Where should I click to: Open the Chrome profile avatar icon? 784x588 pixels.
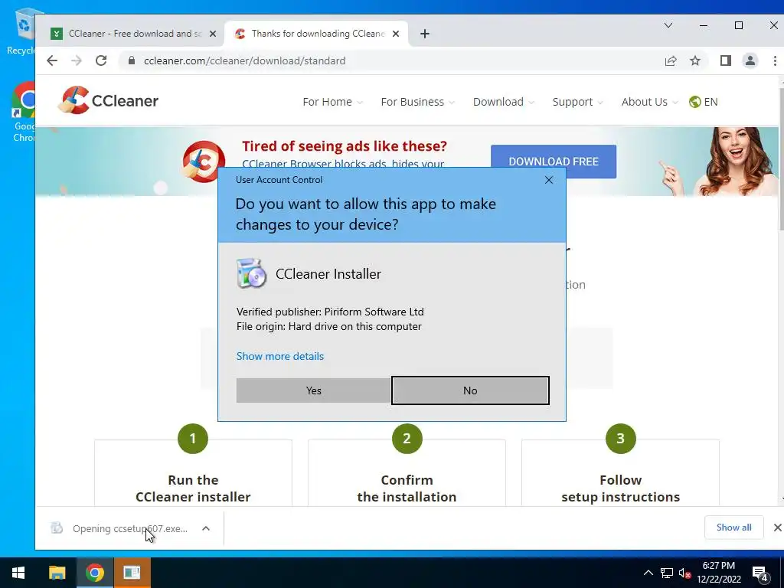[x=750, y=60]
